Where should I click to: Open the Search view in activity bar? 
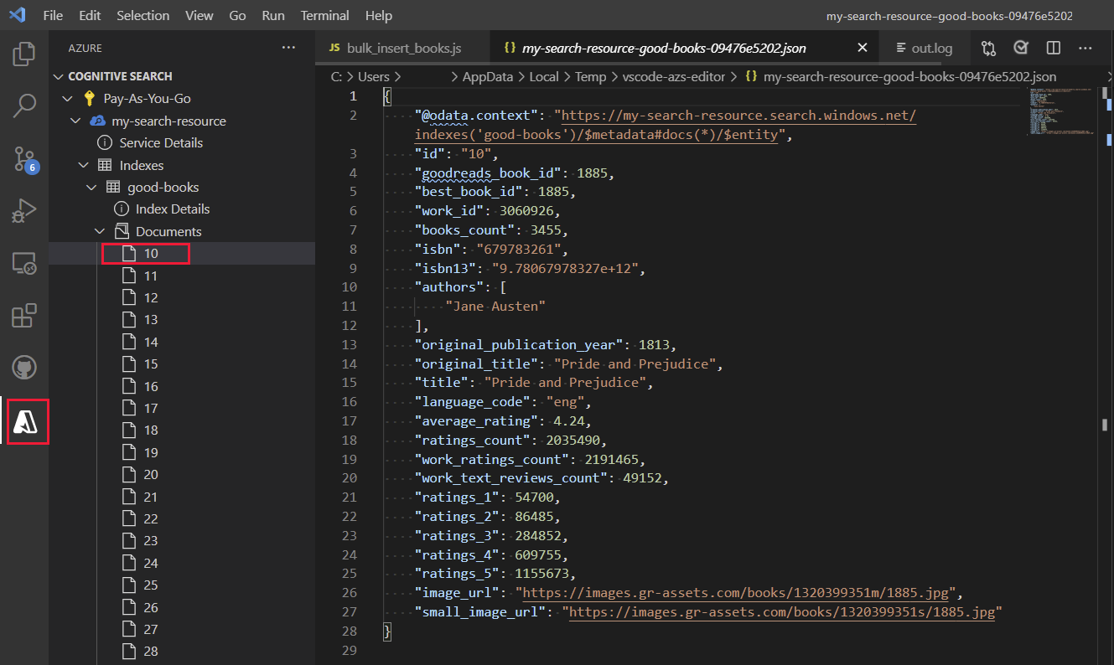23,106
